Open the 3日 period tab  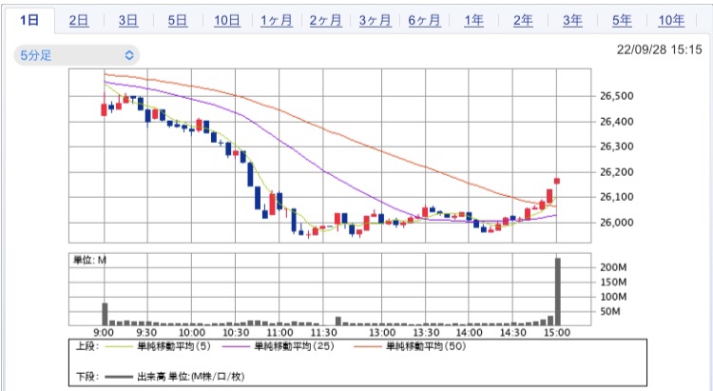click(128, 21)
